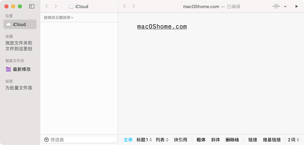The width and height of the screenshot is (304, 145).
Task: Apply 删除线 strikethrough formatting
Action: (x=232, y=140)
